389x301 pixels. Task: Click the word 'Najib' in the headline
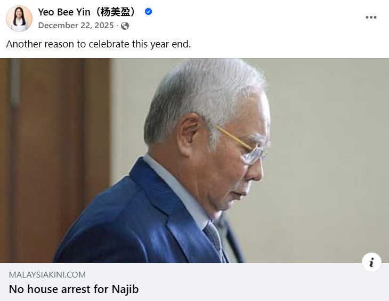pos(125,289)
